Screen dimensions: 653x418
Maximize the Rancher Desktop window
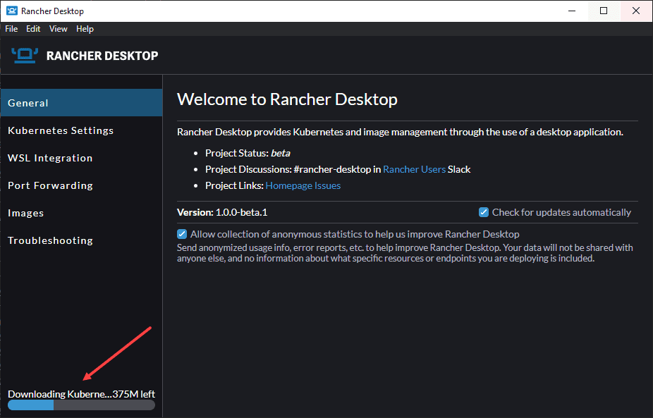pyautogui.click(x=604, y=11)
